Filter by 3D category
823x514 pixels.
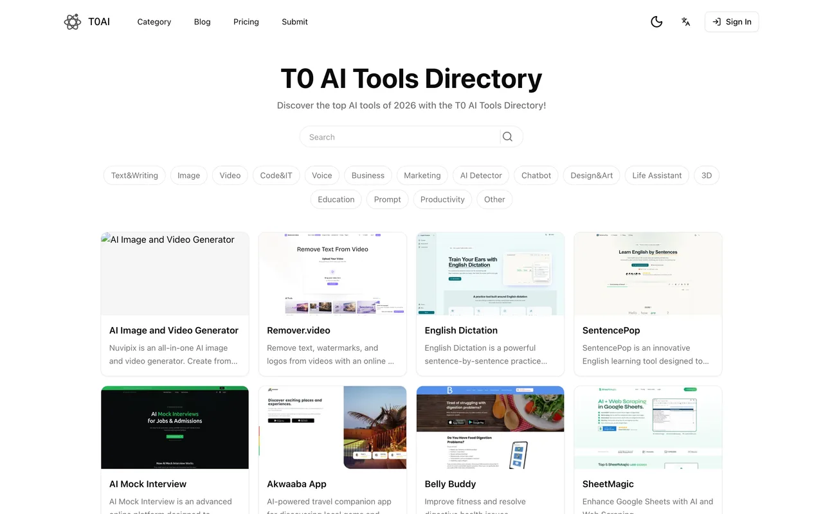coord(707,175)
